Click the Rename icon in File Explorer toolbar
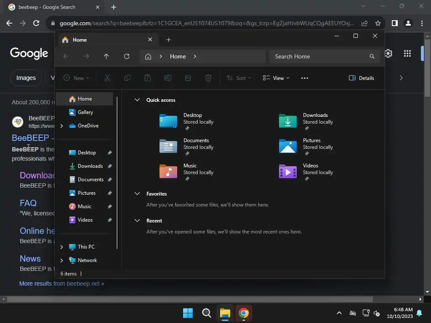This screenshot has height=323, width=431. pos(168,78)
